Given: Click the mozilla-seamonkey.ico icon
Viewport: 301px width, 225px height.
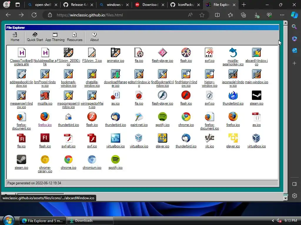Looking at the screenshot, I should pos(233,53).
